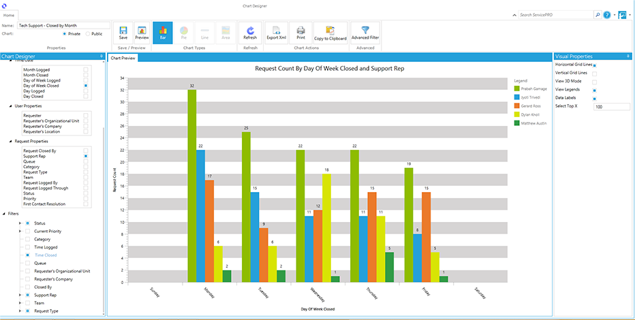Image resolution: width=635 pixels, height=320 pixels.
Task: Select the Line chart type
Action: click(204, 33)
